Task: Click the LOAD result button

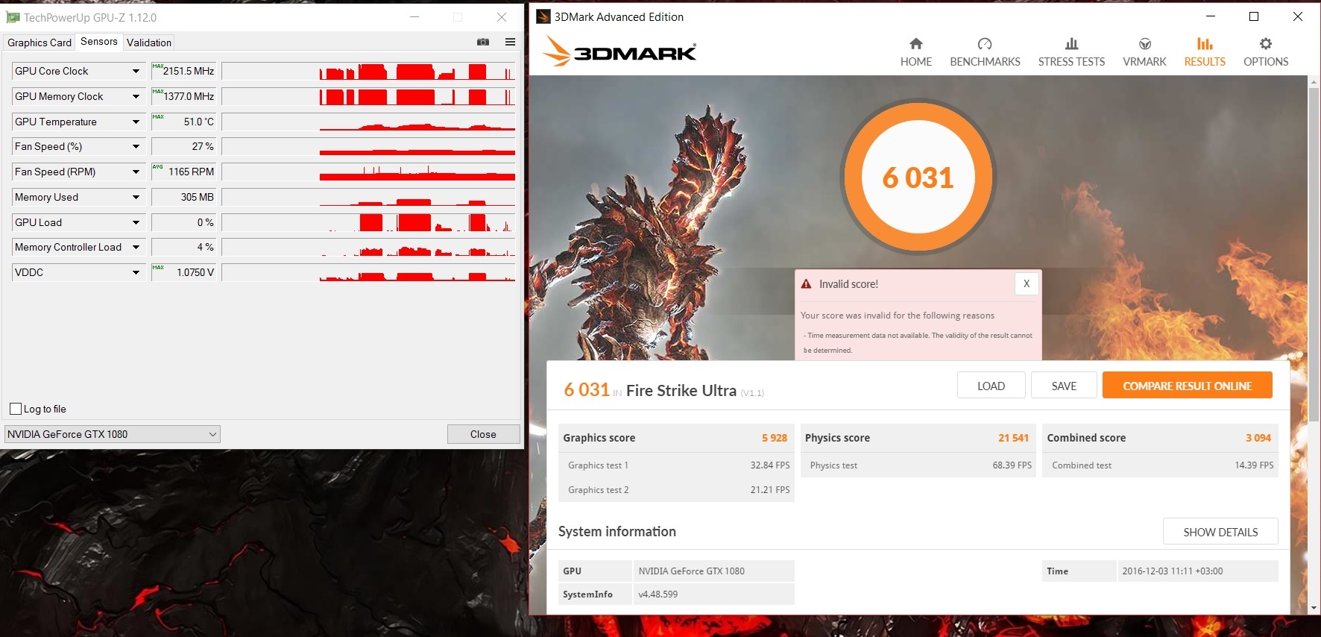Action: [x=991, y=386]
